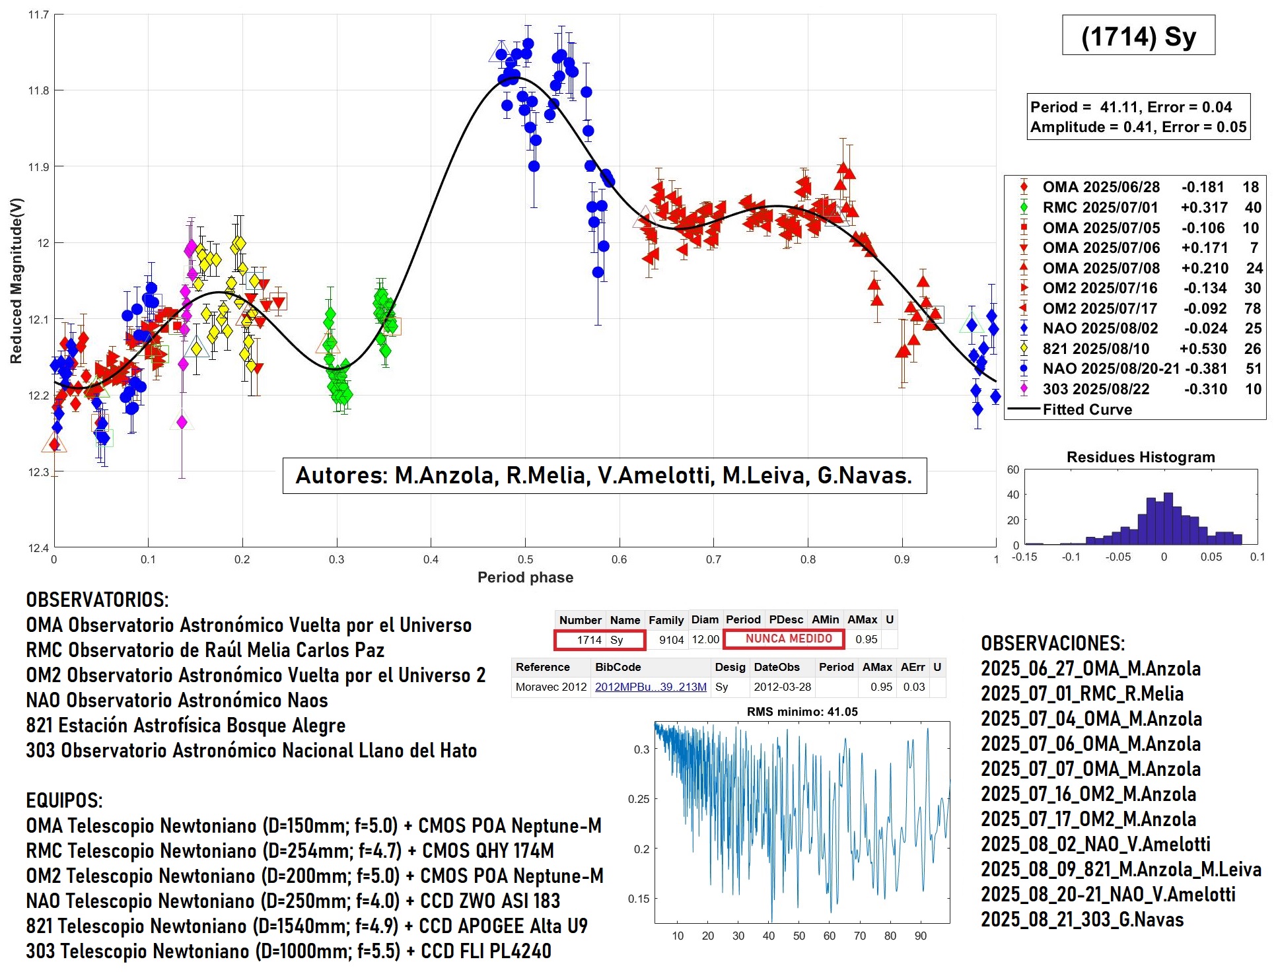Click the magenta diamond 303 2025/08/22 legend marker

[1024, 389]
